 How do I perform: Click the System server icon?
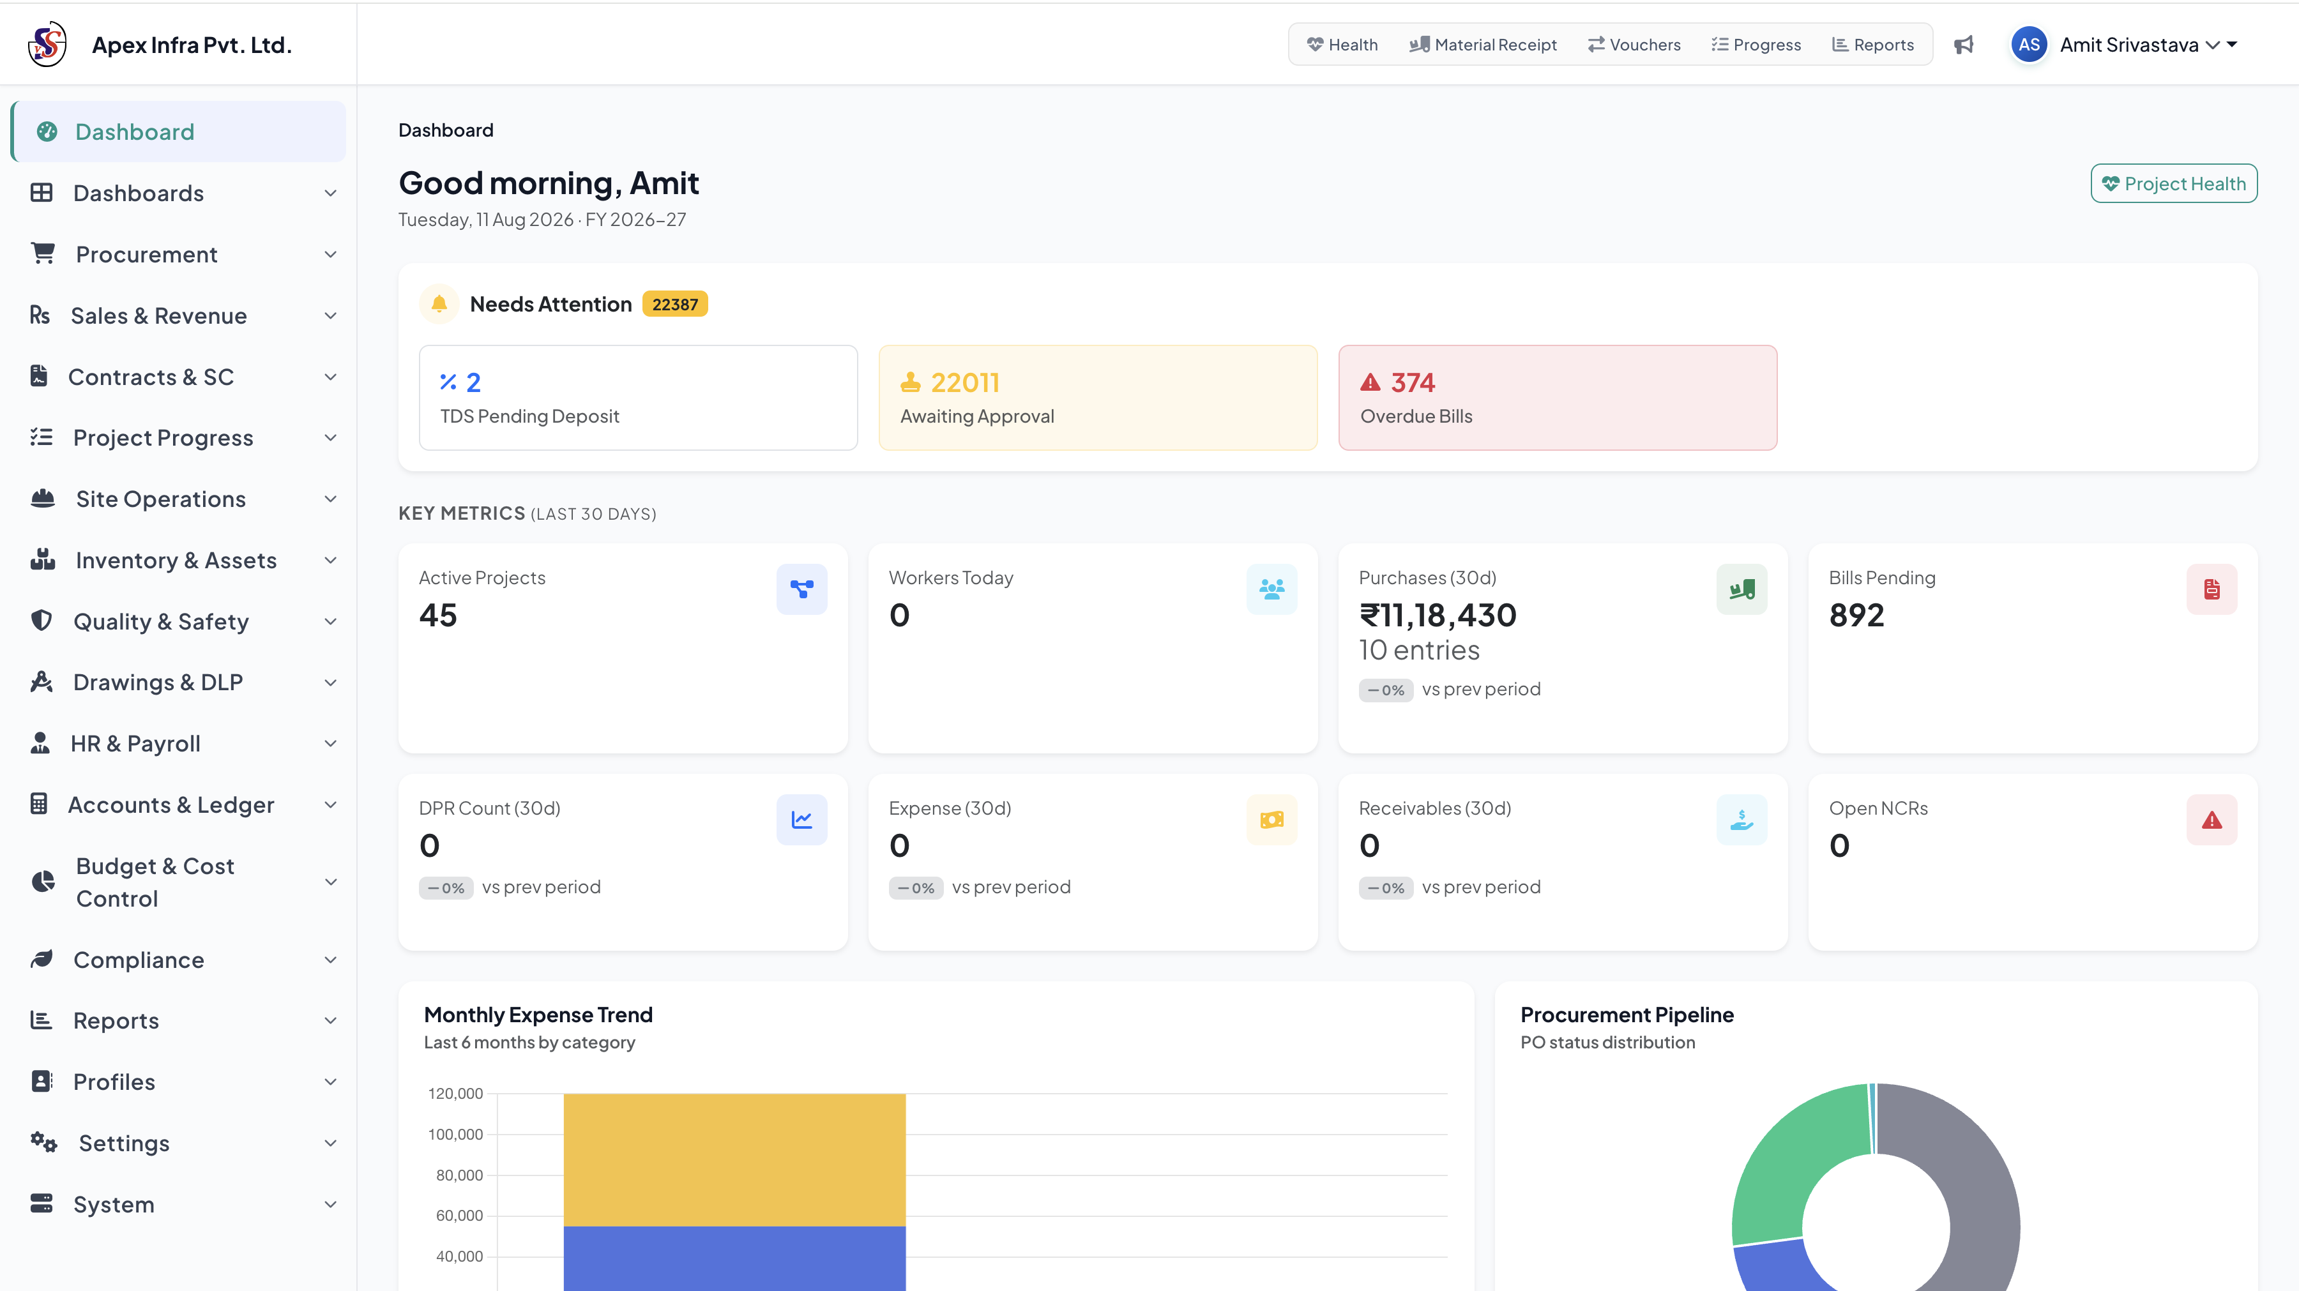(x=41, y=1204)
